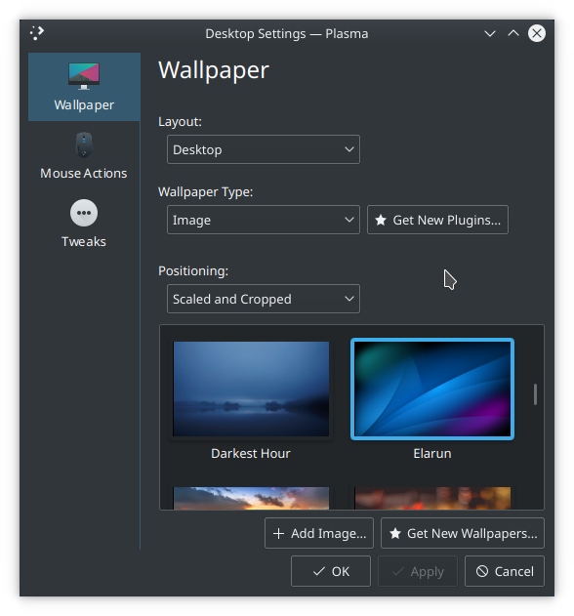Click the Plasma logo icon in titlebar
Screen dimensions: 574x616
point(37,33)
